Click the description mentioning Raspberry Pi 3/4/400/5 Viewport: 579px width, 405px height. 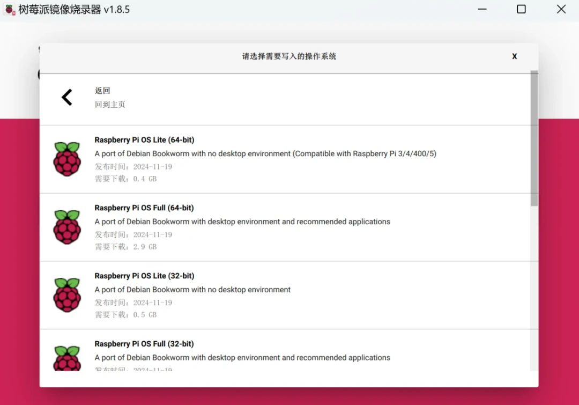coord(265,153)
